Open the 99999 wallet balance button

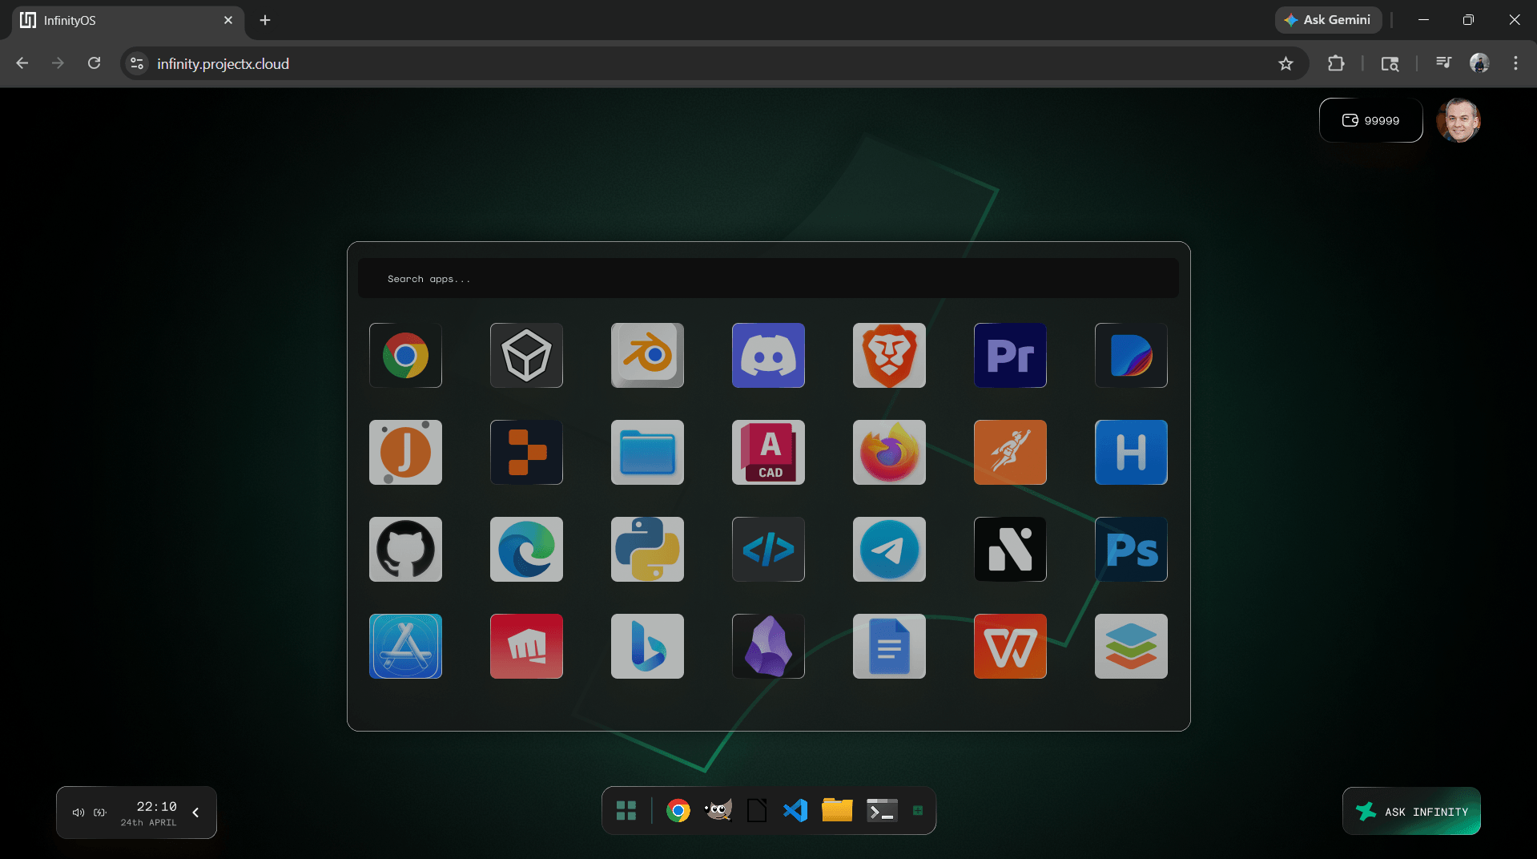coord(1370,120)
